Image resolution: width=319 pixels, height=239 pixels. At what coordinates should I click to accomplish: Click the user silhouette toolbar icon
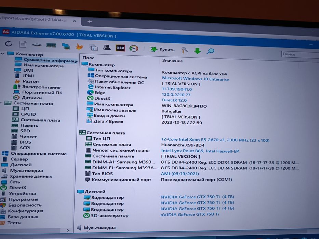107,47
